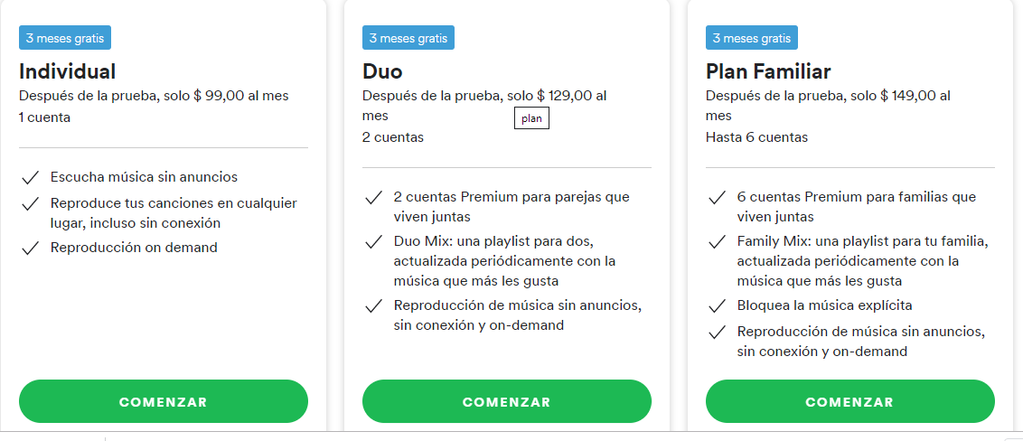Click the Family Mix feature checkmark

[718, 242]
